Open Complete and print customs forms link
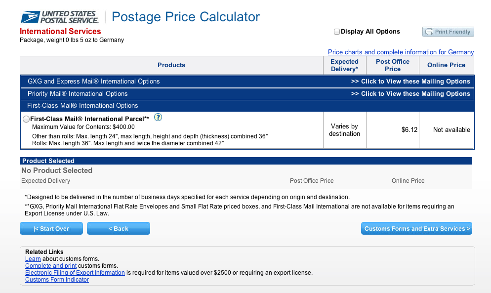 click(51, 266)
